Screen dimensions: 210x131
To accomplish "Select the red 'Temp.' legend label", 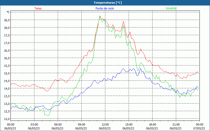I will click(x=38, y=8).
